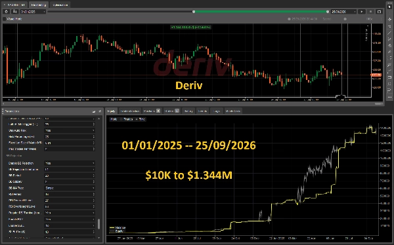Click the BB Period value field 20

coord(70,176)
